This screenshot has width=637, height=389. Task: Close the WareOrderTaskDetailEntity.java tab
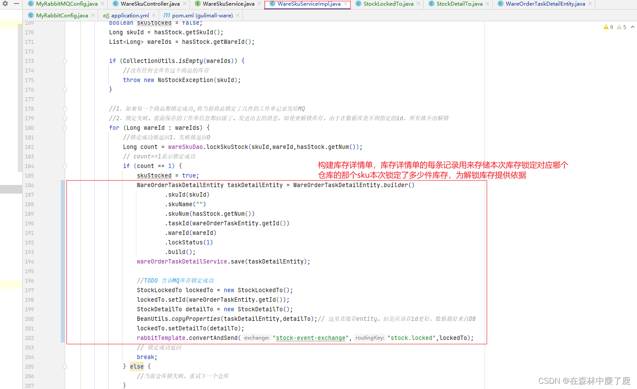[590, 4]
